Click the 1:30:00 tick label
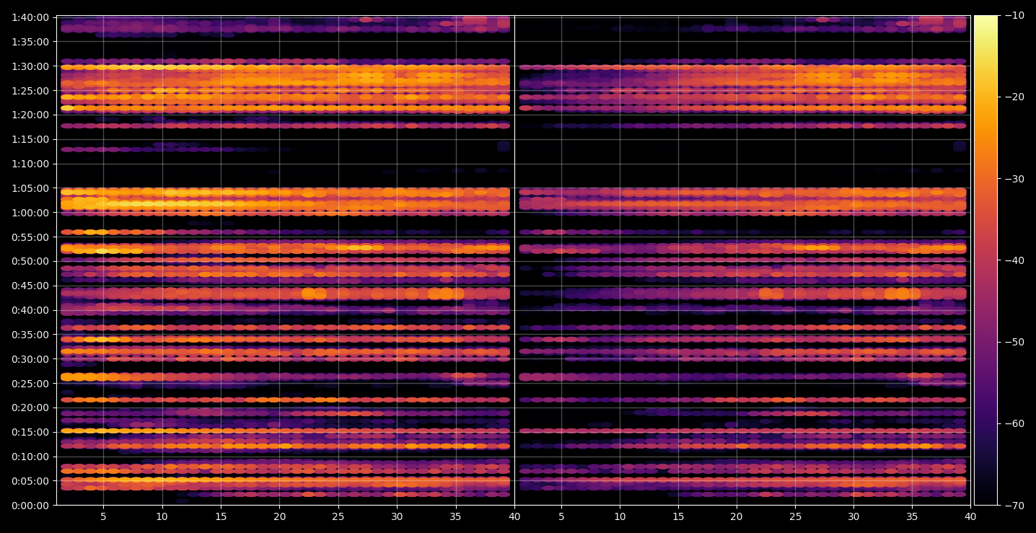 (30, 66)
